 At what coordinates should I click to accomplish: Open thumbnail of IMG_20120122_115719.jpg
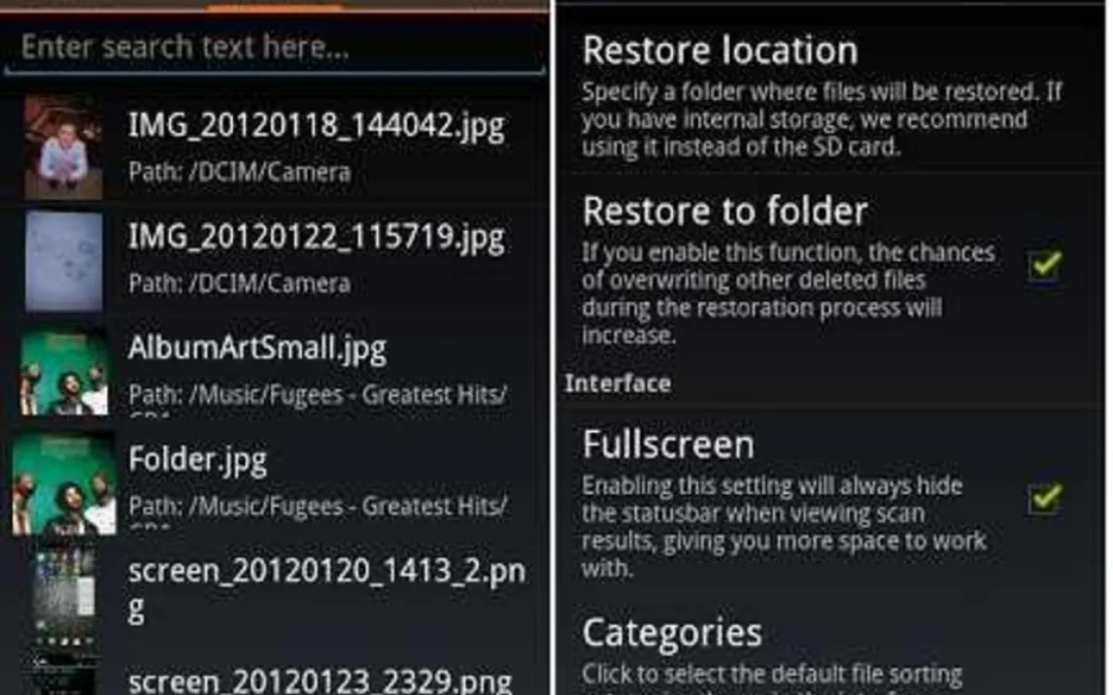(63, 262)
